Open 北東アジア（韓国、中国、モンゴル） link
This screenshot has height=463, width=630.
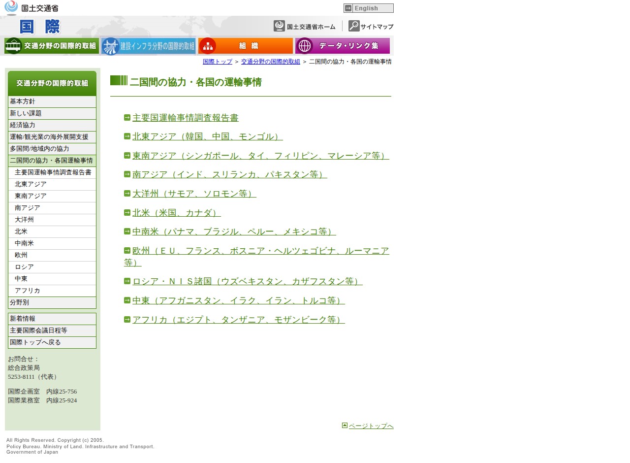(208, 136)
